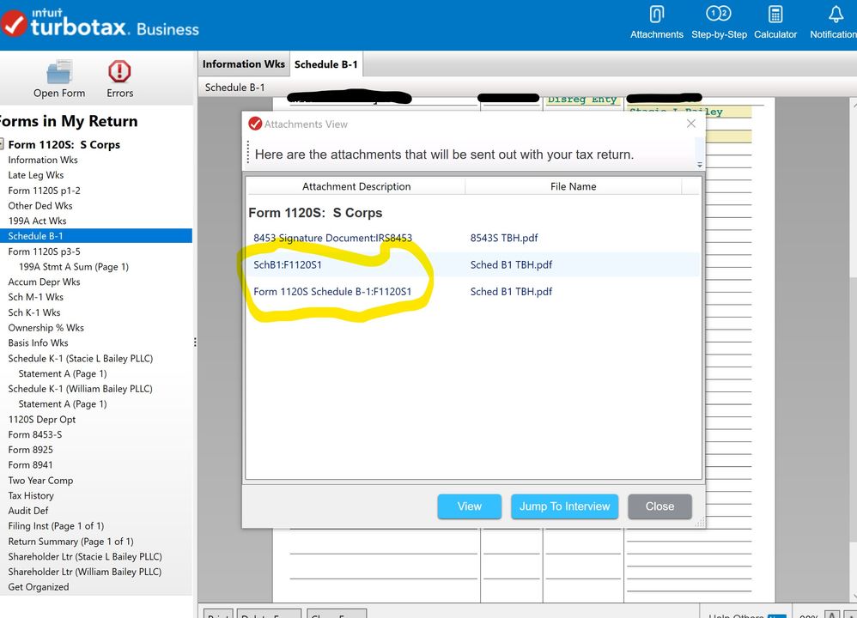The height and width of the screenshot is (618, 857).
Task: Click the Close button in the dialog
Action: (659, 506)
